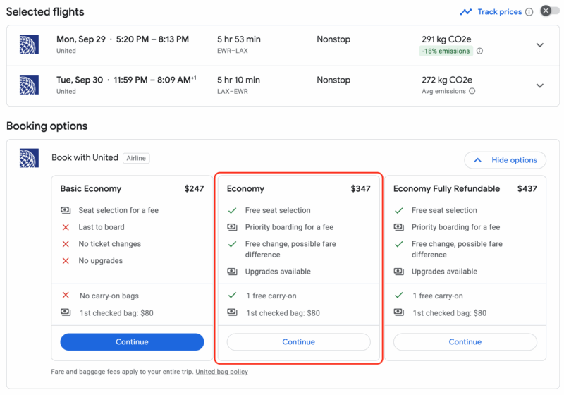Image resolution: width=564 pixels, height=395 pixels.
Task: Select the Basic Economy fare title
Action: [x=91, y=189]
